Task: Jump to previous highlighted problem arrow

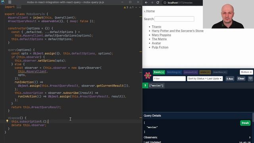Action: 136,7
